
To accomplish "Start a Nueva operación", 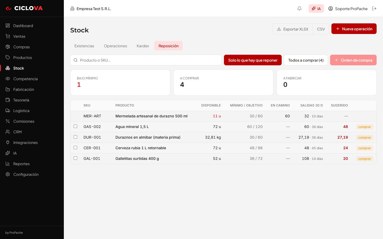I will point(354,29).
